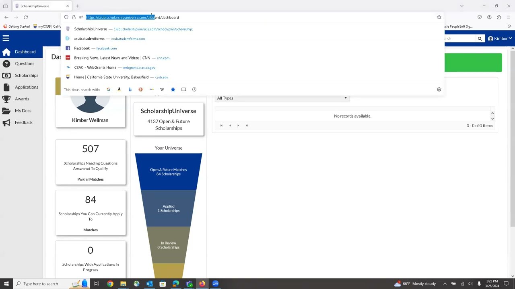Search with Google one-off icon

click(x=109, y=90)
